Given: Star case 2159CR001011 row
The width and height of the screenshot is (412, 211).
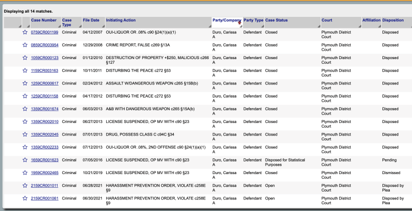Looking at the screenshot, I should tap(25, 186).
